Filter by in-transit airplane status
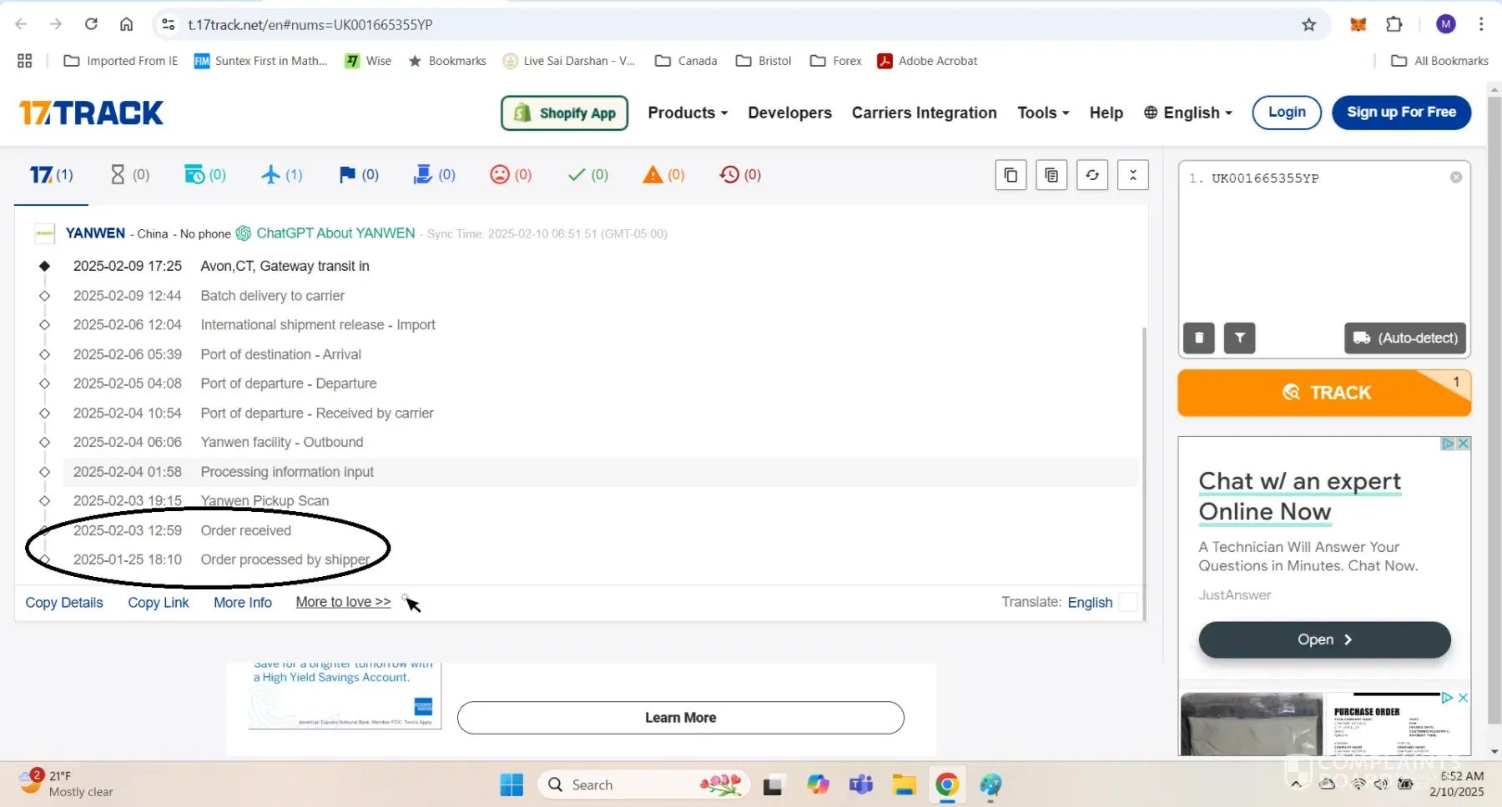1502x807 pixels. [281, 175]
